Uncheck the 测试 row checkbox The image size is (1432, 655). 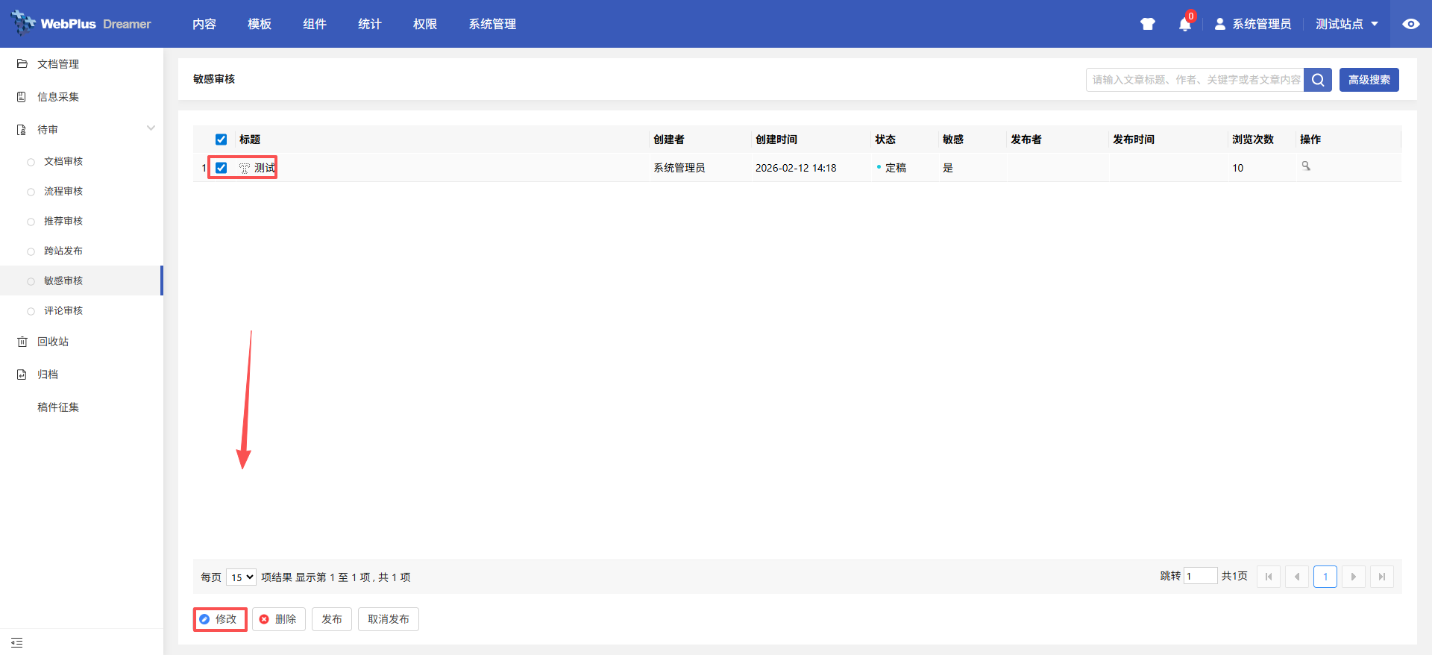click(221, 168)
